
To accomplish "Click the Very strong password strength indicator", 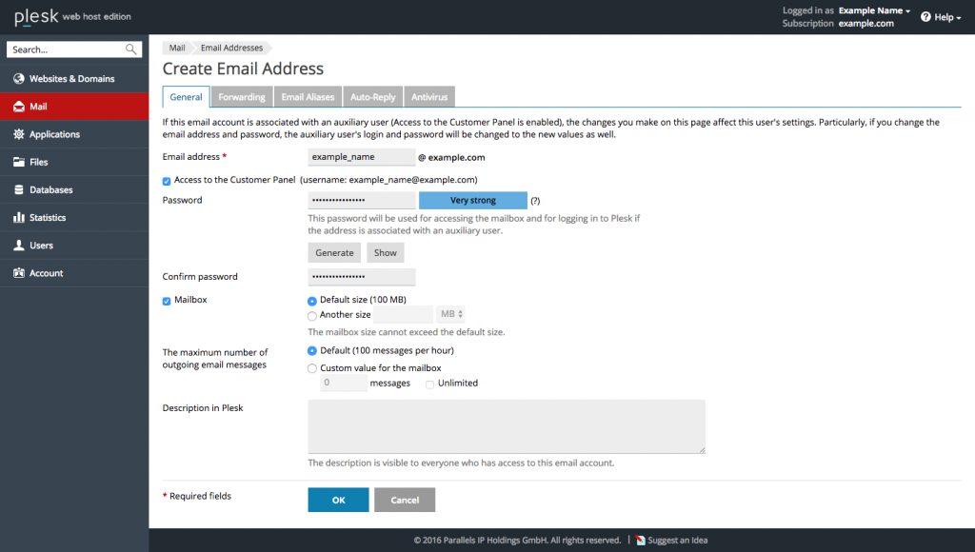I will click(473, 200).
